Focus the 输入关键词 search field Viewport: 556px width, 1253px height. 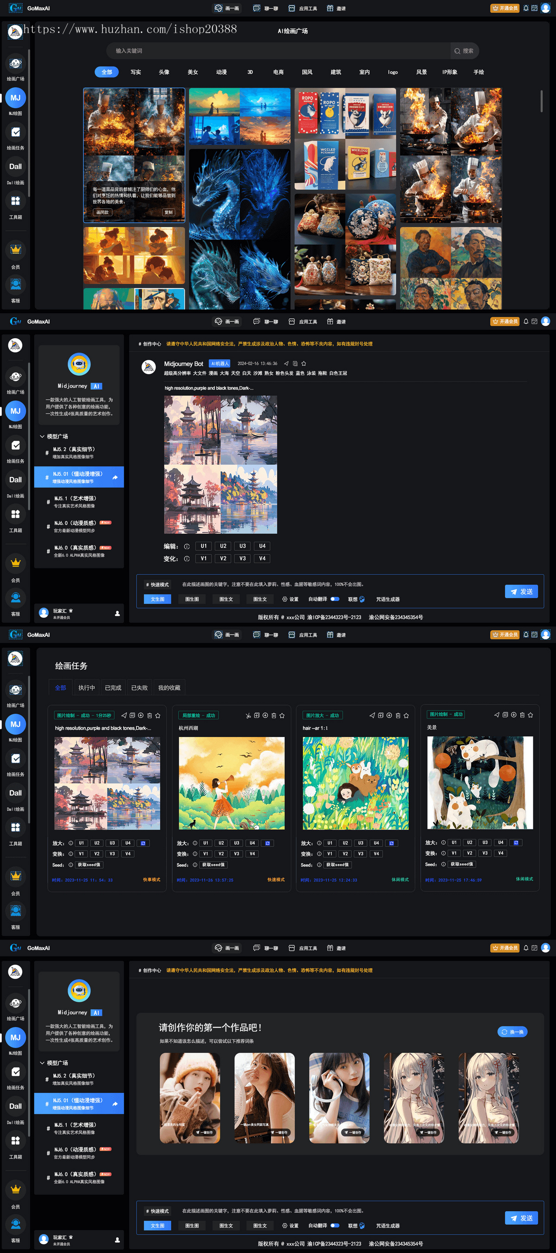pyautogui.click(x=278, y=51)
